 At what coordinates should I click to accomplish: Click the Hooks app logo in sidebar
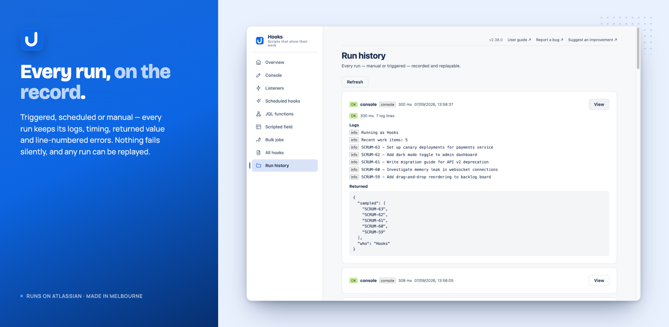click(260, 41)
